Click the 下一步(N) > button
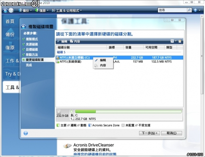 [150, 133]
